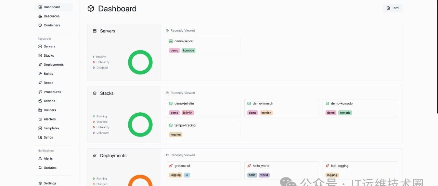Open the demo-server card

203,46
